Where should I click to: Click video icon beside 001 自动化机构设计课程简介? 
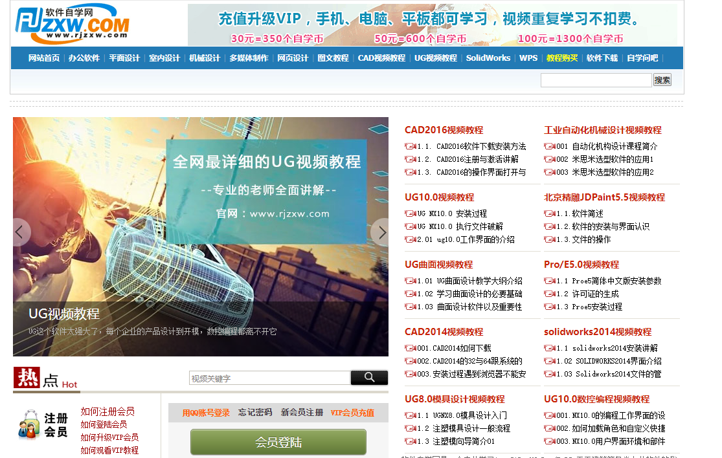[549, 146]
